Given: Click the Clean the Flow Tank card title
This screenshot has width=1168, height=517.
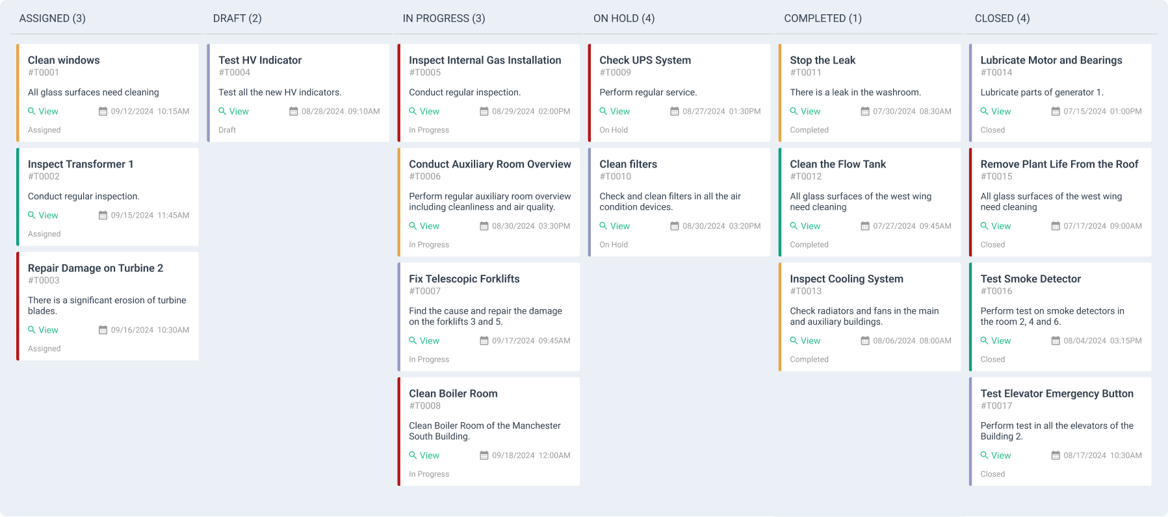Looking at the screenshot, I should coord(837,164).
